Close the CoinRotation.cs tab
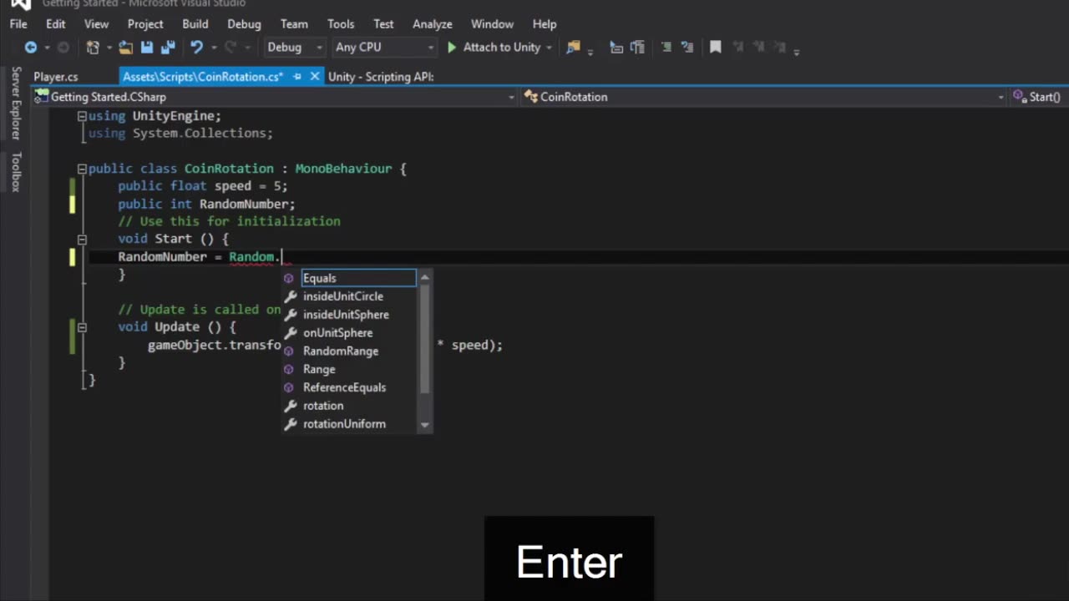 pos(314,77)
